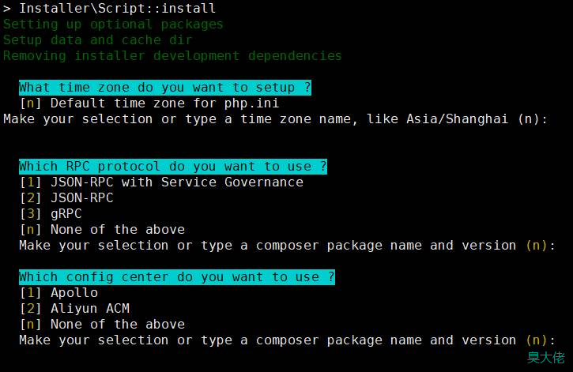
Task: Click None of the above under config center
Action: coord(102,324)
